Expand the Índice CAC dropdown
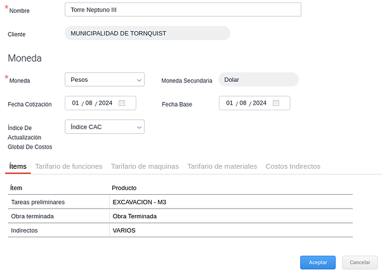Image resolution: width=382 pixels, height=276 pixels. (x=105, y=127)
